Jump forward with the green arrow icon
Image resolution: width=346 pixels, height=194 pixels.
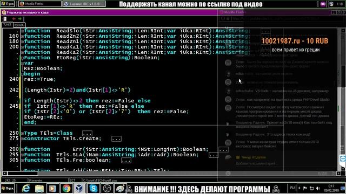click(20, 19)
